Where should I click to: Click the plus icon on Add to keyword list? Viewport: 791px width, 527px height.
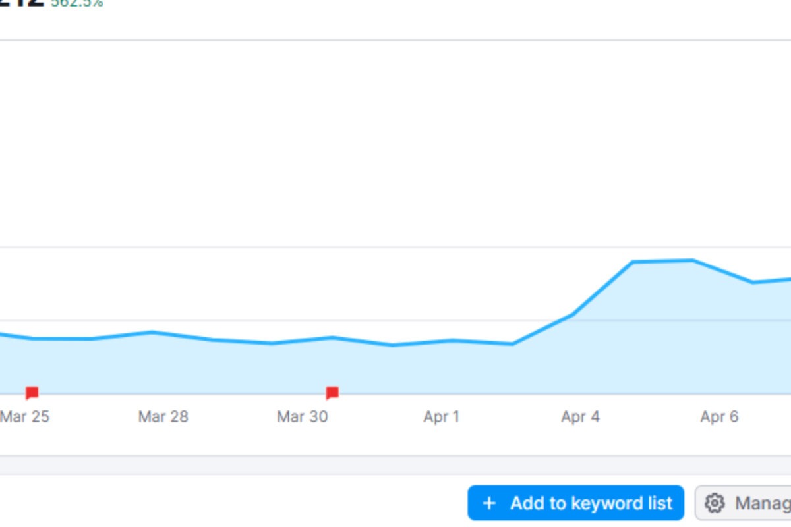tap(488, 503)
